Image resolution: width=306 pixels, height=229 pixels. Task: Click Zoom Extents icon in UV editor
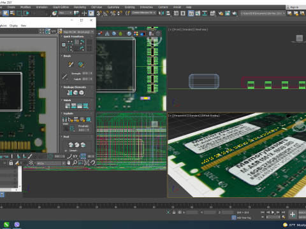point(87,163)
